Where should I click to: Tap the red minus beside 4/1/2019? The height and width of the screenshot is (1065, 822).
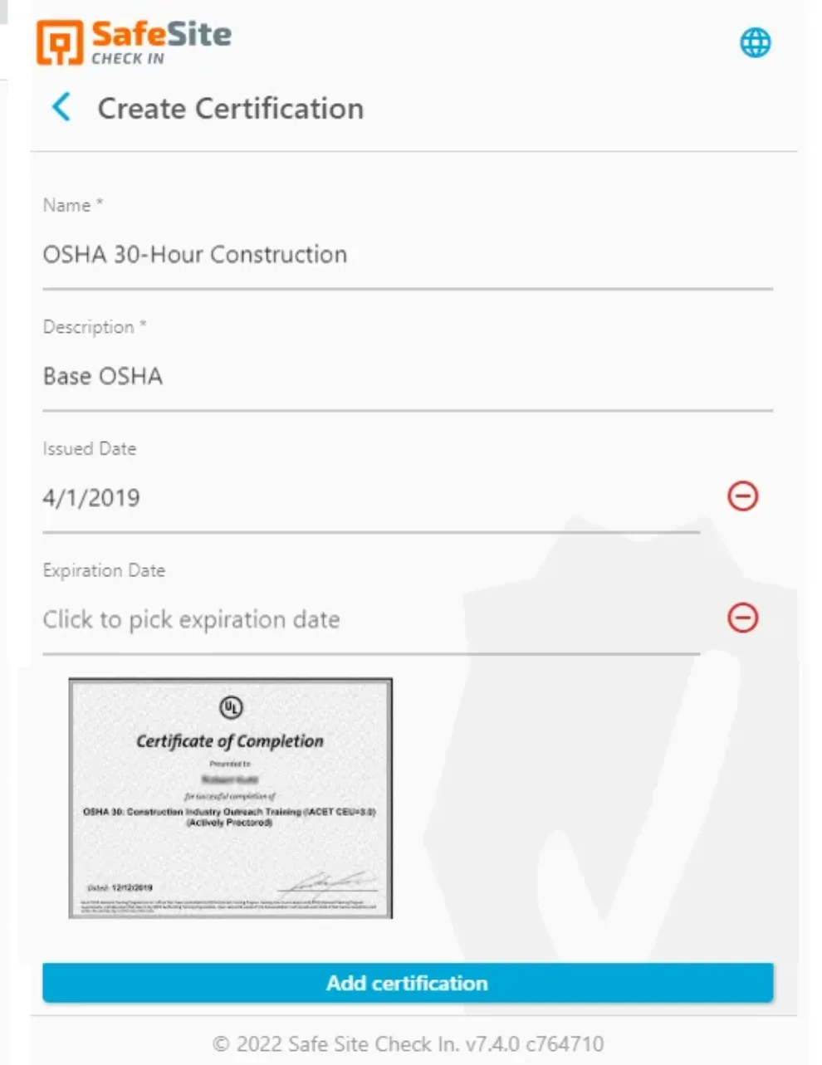(743, 496)
